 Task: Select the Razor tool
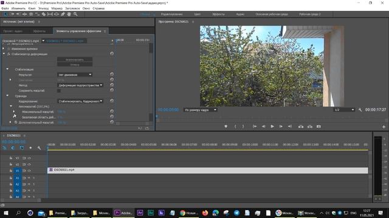coord(44,15)
